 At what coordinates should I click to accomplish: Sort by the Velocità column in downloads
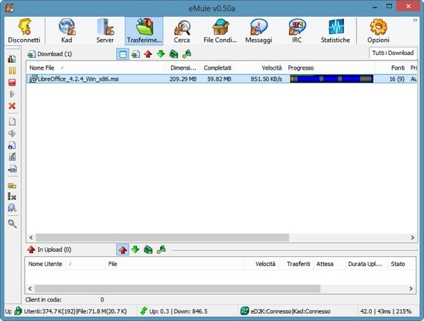click(x=260, y=68)
